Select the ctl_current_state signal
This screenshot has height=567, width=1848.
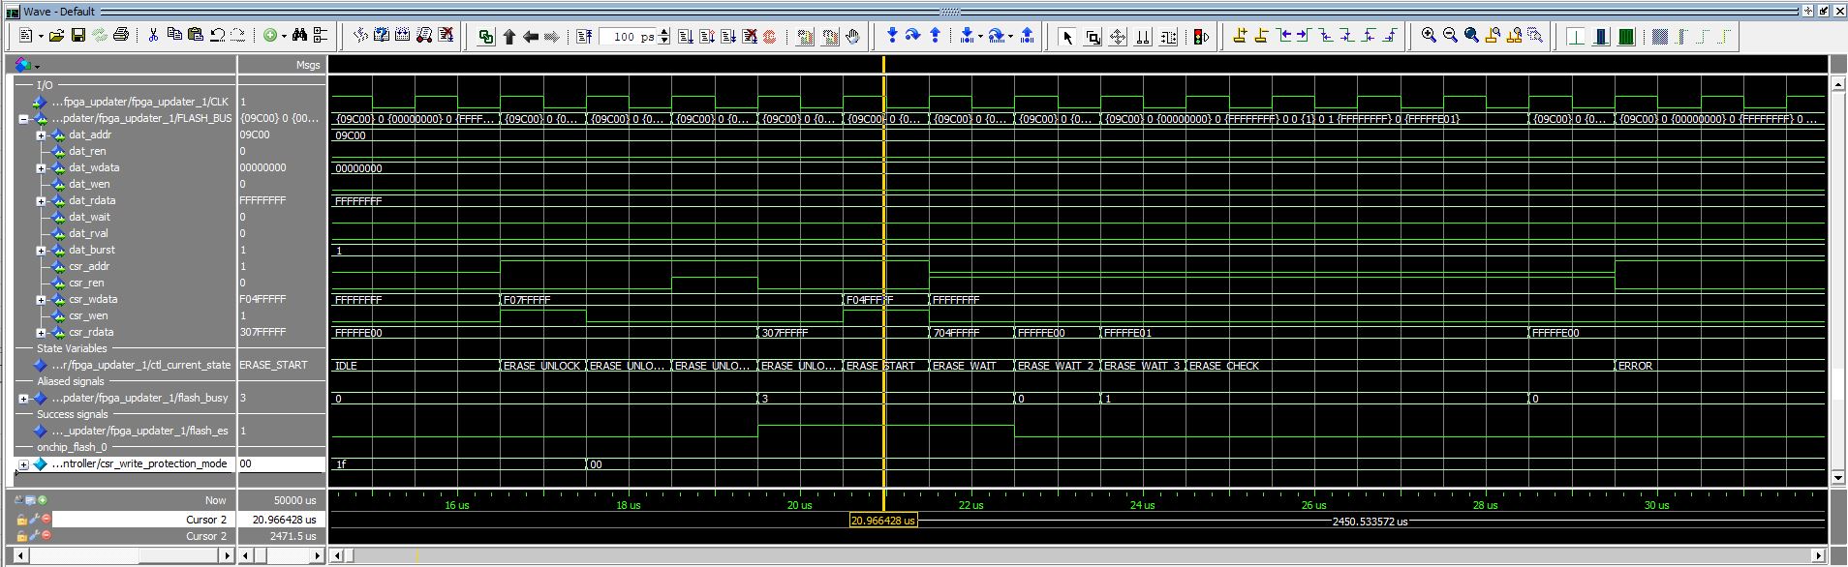[x=140, y=366]
